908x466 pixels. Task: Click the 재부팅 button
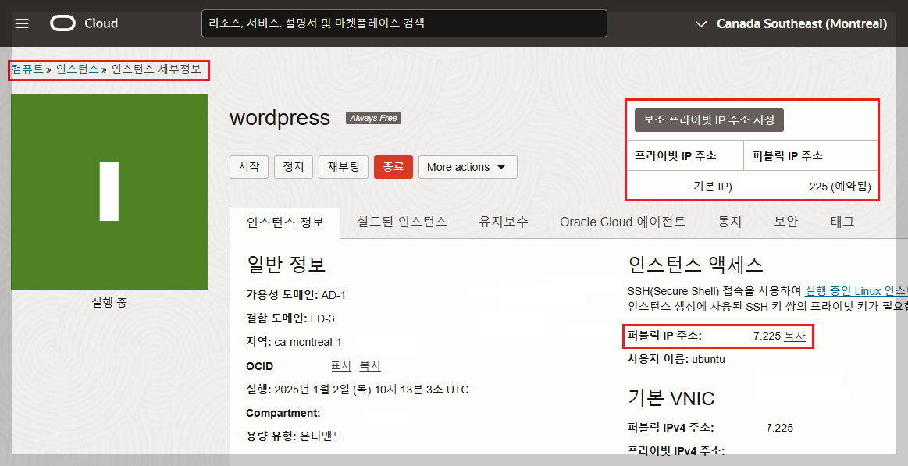pos(344,167)
